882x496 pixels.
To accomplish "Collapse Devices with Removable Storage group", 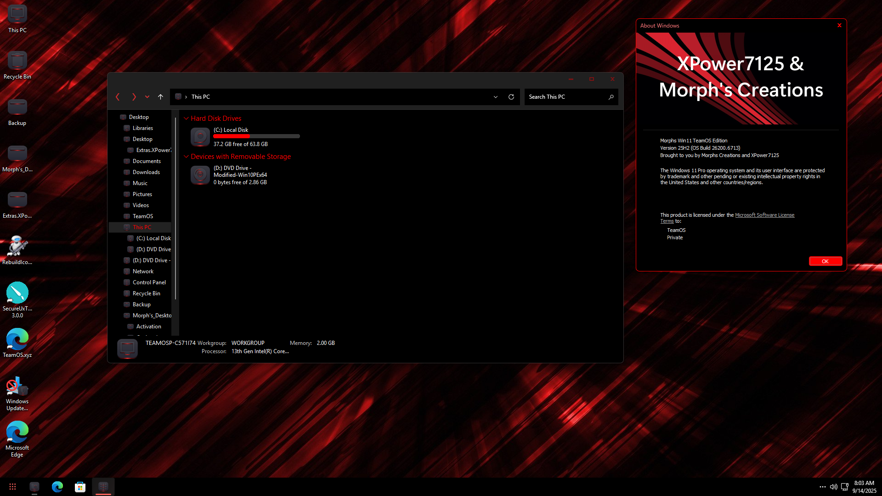I will pos(187,157).
